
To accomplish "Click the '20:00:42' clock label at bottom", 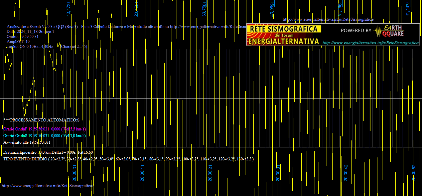I will tap(346, 173).
